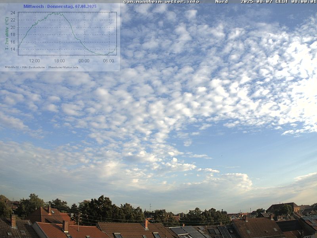Click the cam.mannheim-wetter.info header text

[161, 2]
